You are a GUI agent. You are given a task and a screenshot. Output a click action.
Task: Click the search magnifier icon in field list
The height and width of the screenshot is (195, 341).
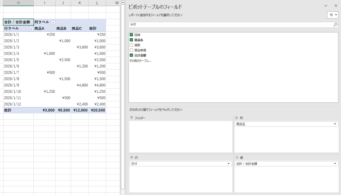pos(335,25)
